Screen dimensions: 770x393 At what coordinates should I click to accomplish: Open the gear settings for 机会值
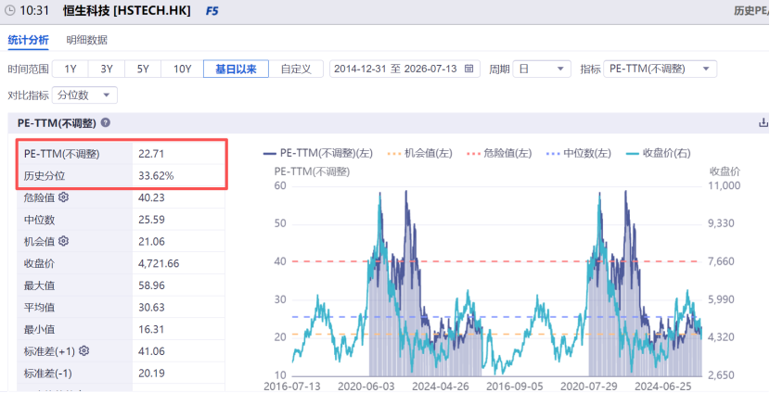[63, 241]
